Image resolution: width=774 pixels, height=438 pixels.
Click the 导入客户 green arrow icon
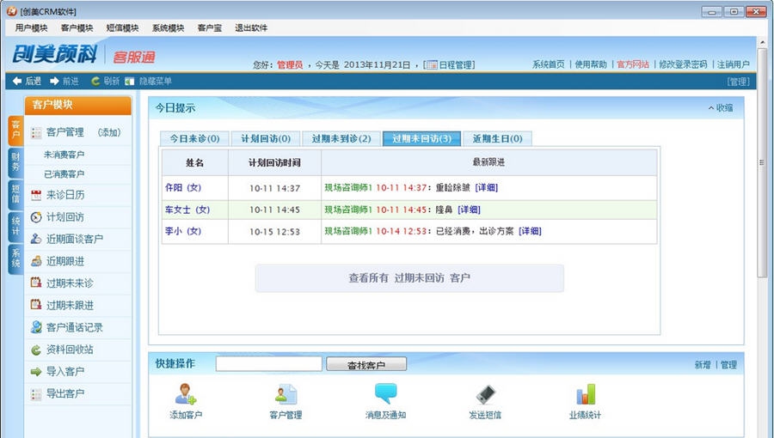[x=36, y=372]
